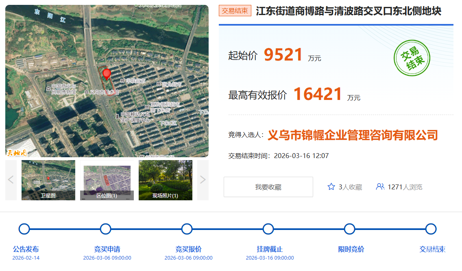Select the 挂牌截止 timeline node

(x=268, y=229)
